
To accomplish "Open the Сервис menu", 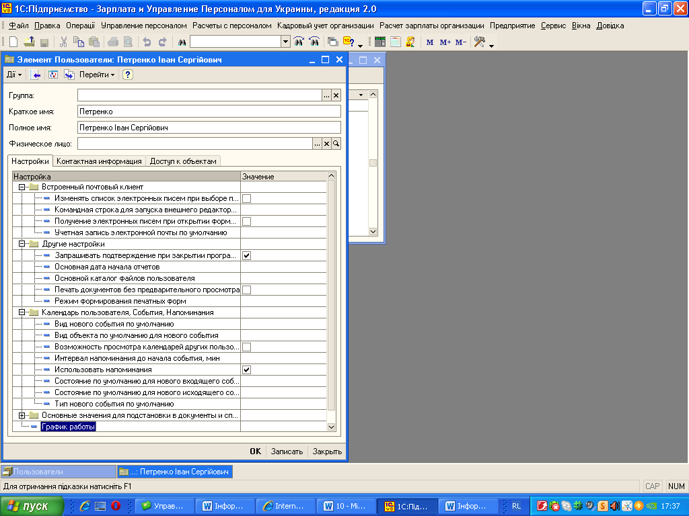I will (553, 26).
